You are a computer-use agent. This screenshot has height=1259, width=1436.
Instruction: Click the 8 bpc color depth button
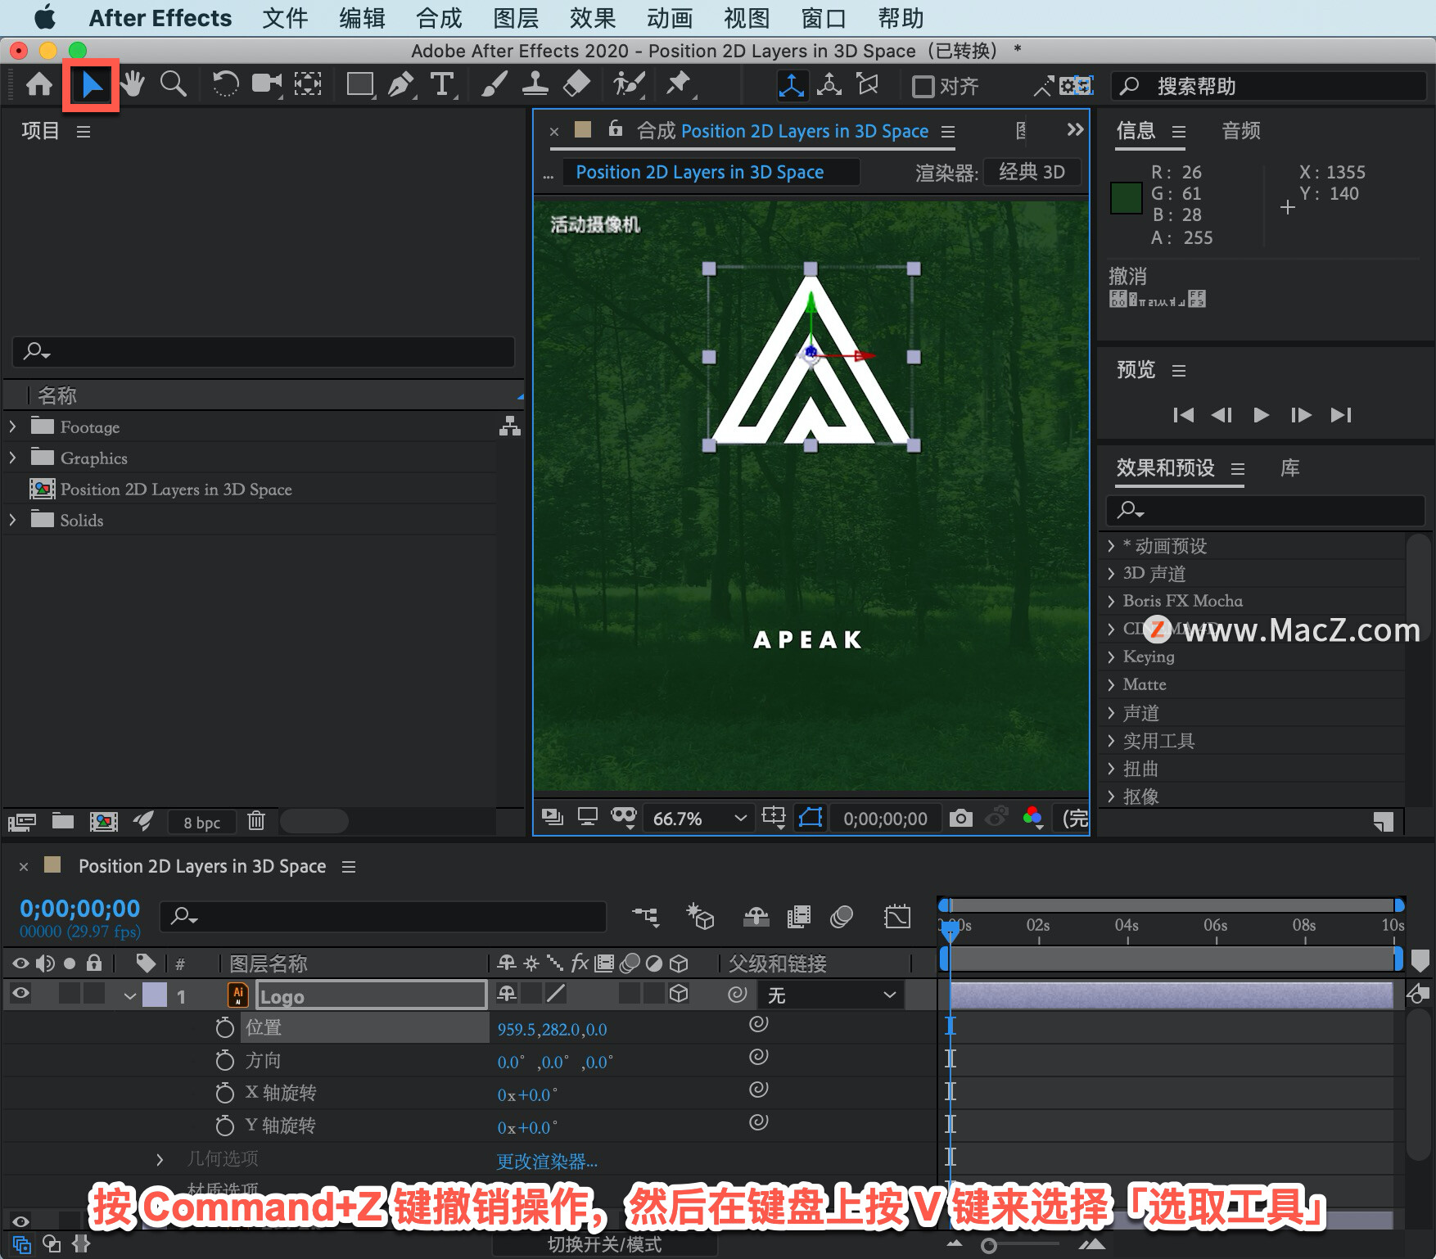(x=201, y=823)
